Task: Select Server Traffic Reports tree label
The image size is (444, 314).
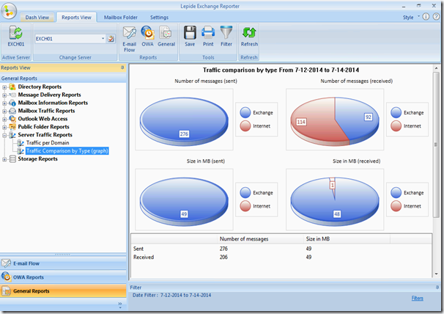Action: pos(45,135)
